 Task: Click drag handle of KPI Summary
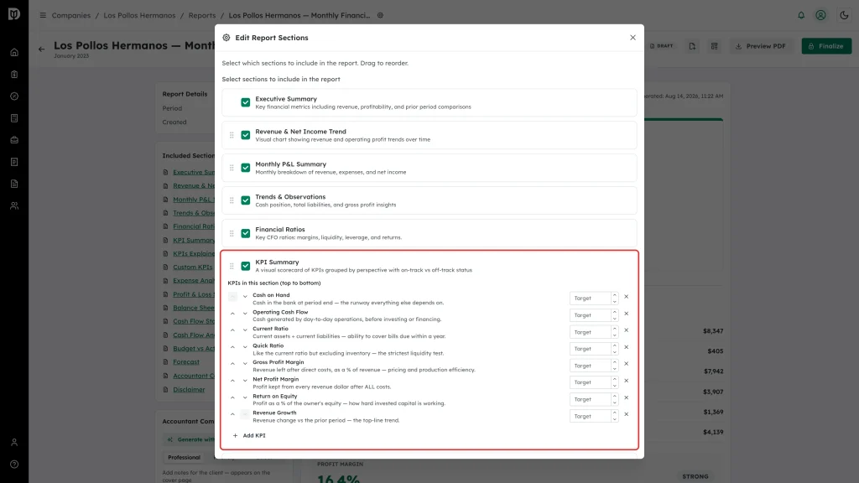pos(232,266)
